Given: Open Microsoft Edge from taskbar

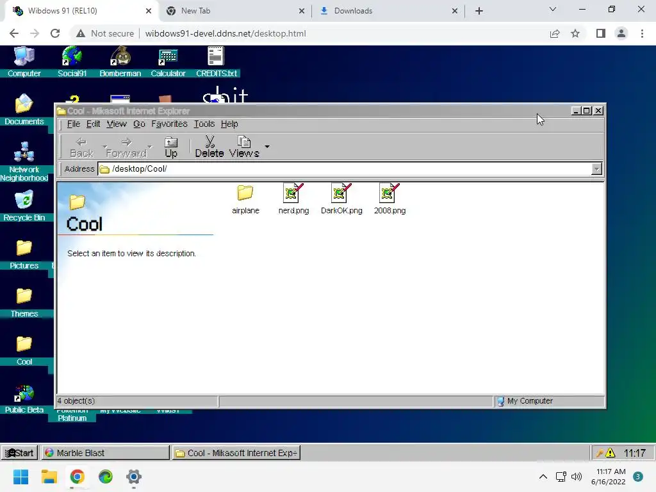Looking at the screenshot, I should (106, 477).
